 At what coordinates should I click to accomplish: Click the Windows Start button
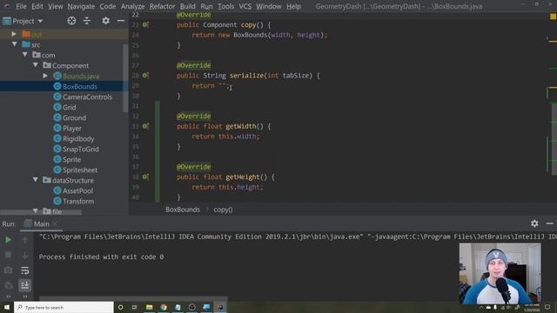pos(7,307)
